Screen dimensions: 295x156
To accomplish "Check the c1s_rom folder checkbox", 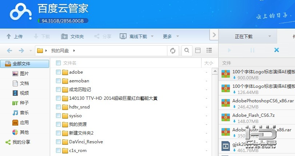I will click(58, 150).
